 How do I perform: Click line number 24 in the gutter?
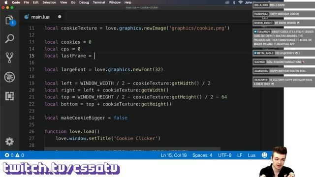[x=31, y=118]
